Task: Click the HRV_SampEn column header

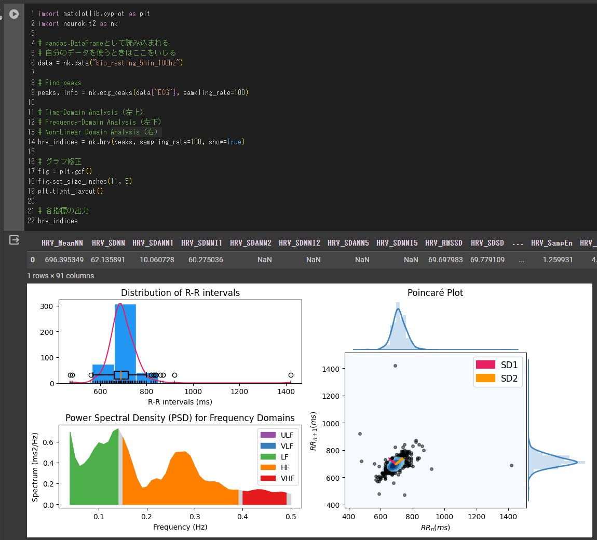Action: (x=551, y=243)
